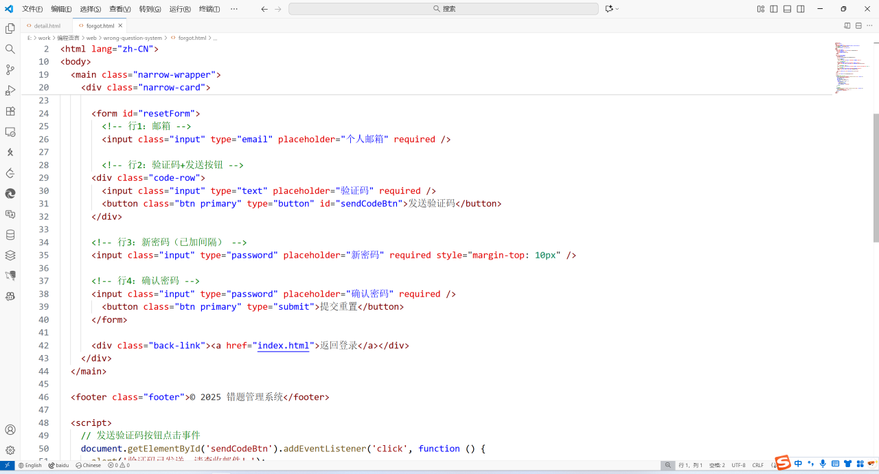
Task: Open the remote window button in status bar
Action: [x=8, y=465]
